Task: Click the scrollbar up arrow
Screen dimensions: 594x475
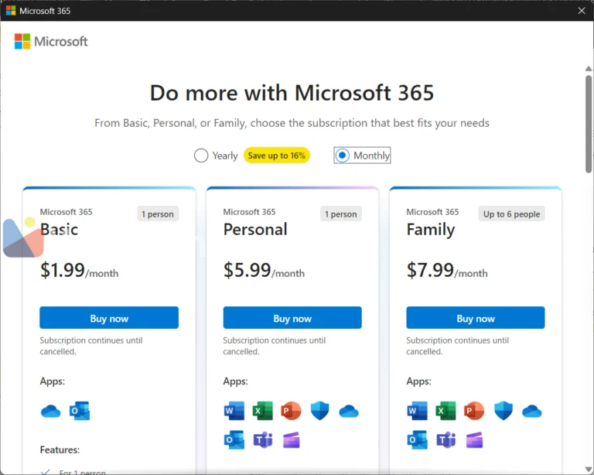Action: coord(589,69)
